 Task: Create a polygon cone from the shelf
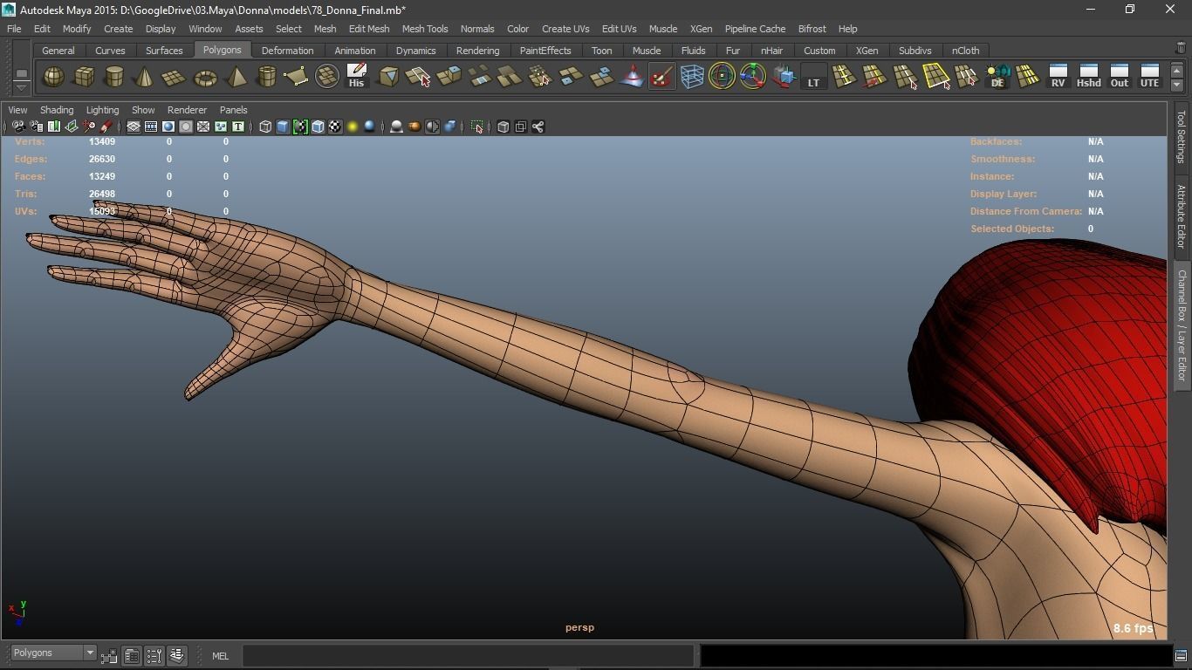tap(144, 78)
